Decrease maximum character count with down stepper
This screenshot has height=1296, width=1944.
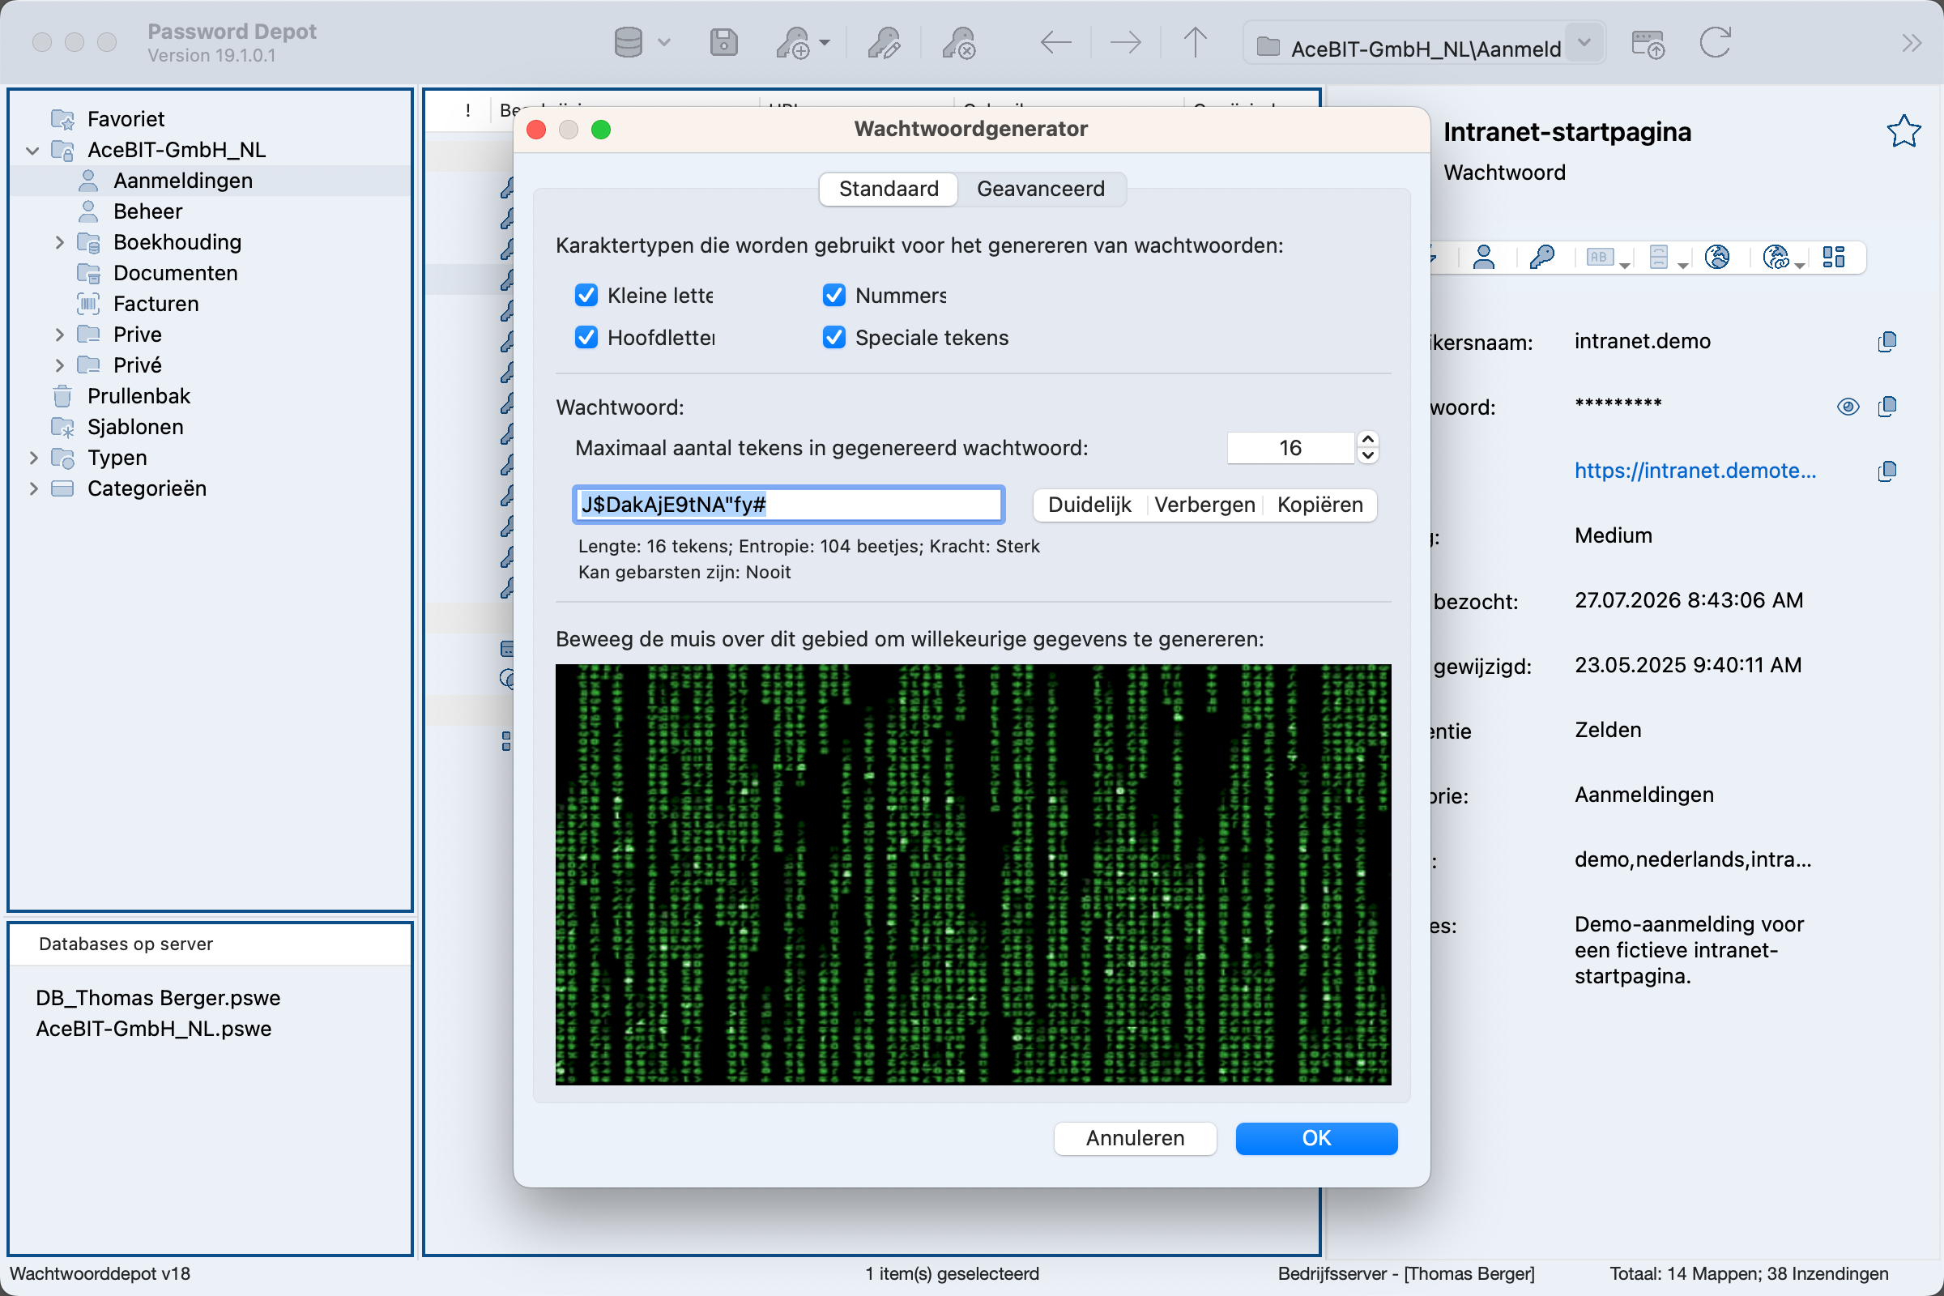(1368, 455)
